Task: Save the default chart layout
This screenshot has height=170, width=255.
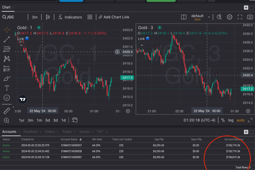Action: 197,19
